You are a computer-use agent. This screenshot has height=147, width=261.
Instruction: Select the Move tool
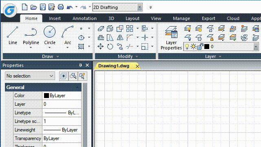click(101, 46)
